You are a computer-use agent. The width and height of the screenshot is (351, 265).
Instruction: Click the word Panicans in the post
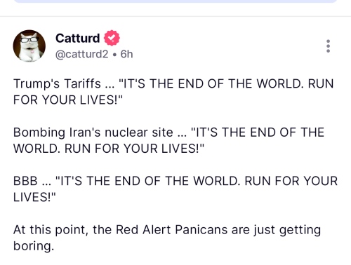(201, 230)
